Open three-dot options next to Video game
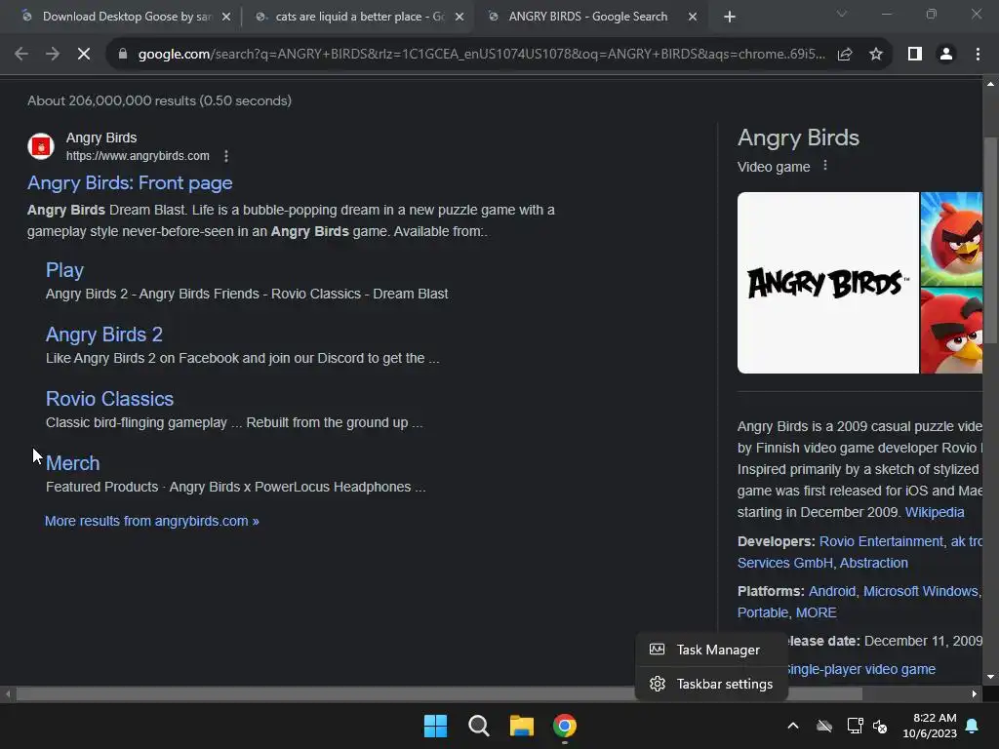 click(x=825, y=166)
